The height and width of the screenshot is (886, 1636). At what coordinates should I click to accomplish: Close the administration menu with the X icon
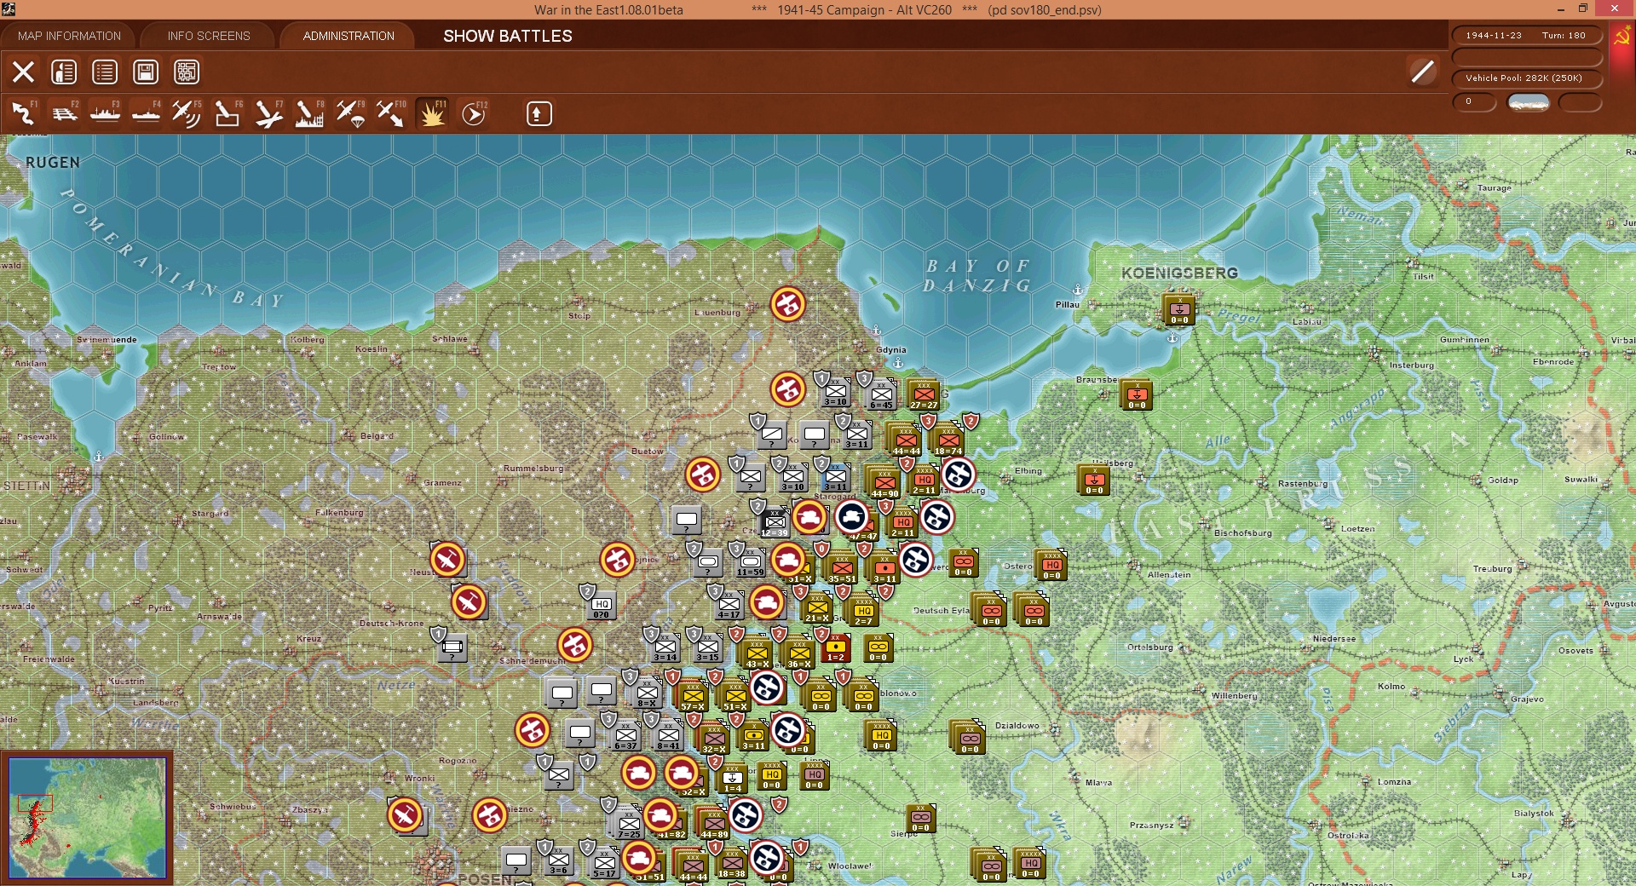coord(23,72)
